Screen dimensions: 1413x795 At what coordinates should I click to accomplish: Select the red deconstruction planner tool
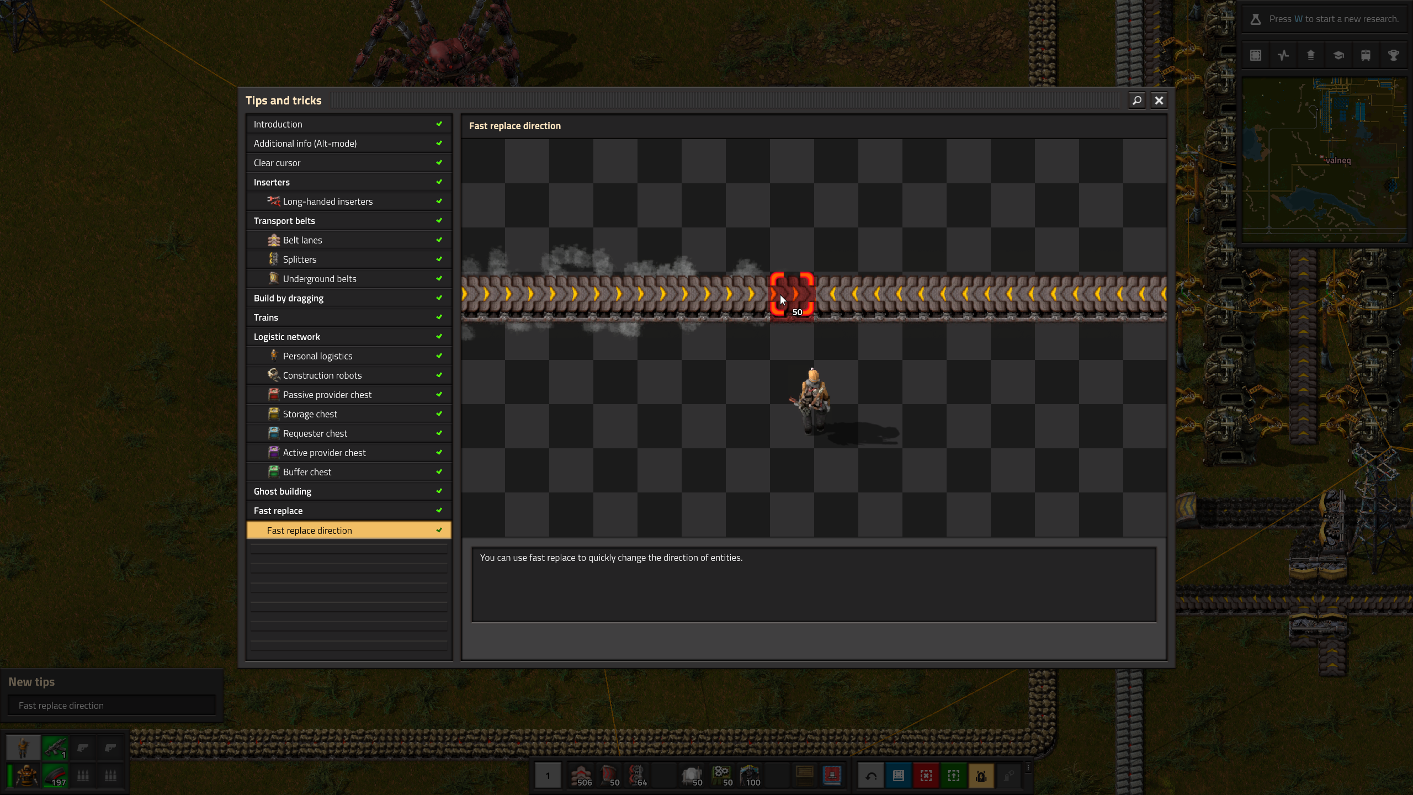click(x=926, y=776)
